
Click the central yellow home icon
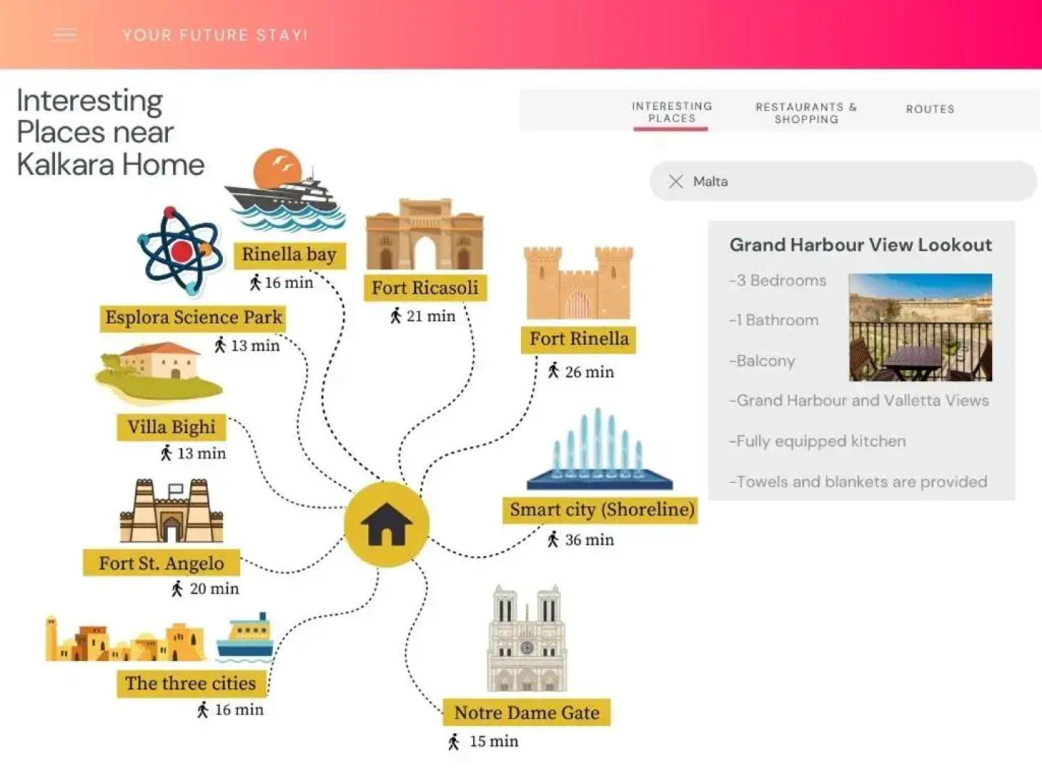(x=386, y=524)
